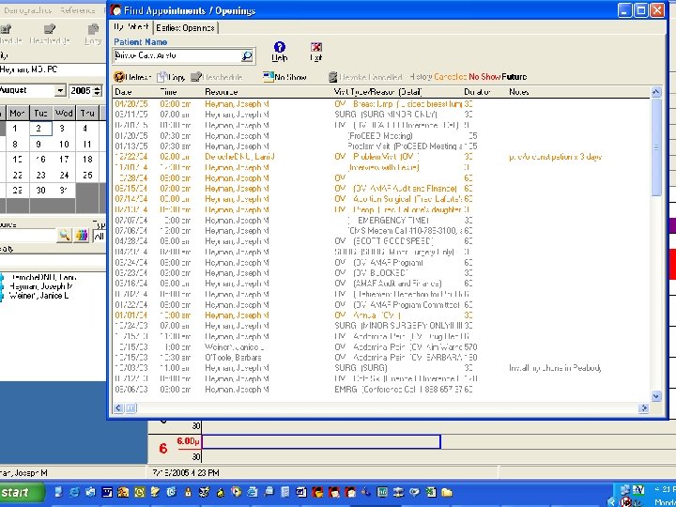Sort list by the Date column header
676x507 pixels.
pyautogui.click(x=124, y=92)
